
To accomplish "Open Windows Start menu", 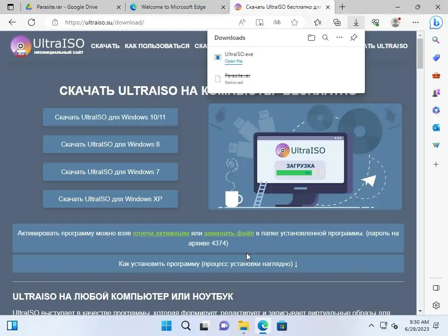I will pos(166,325).
